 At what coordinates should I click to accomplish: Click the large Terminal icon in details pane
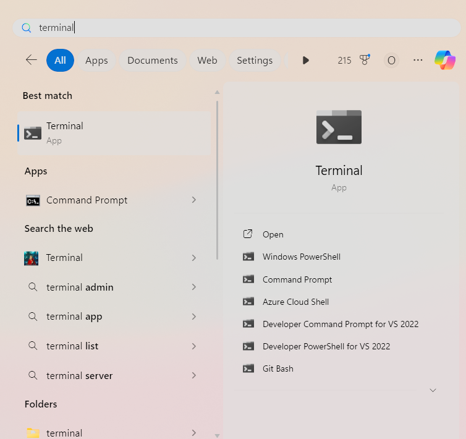(339, 127)
